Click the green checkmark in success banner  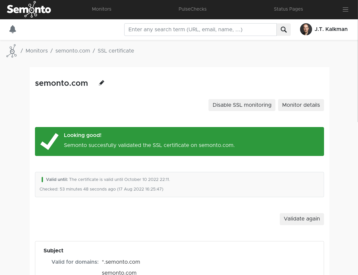click(49, 141)
